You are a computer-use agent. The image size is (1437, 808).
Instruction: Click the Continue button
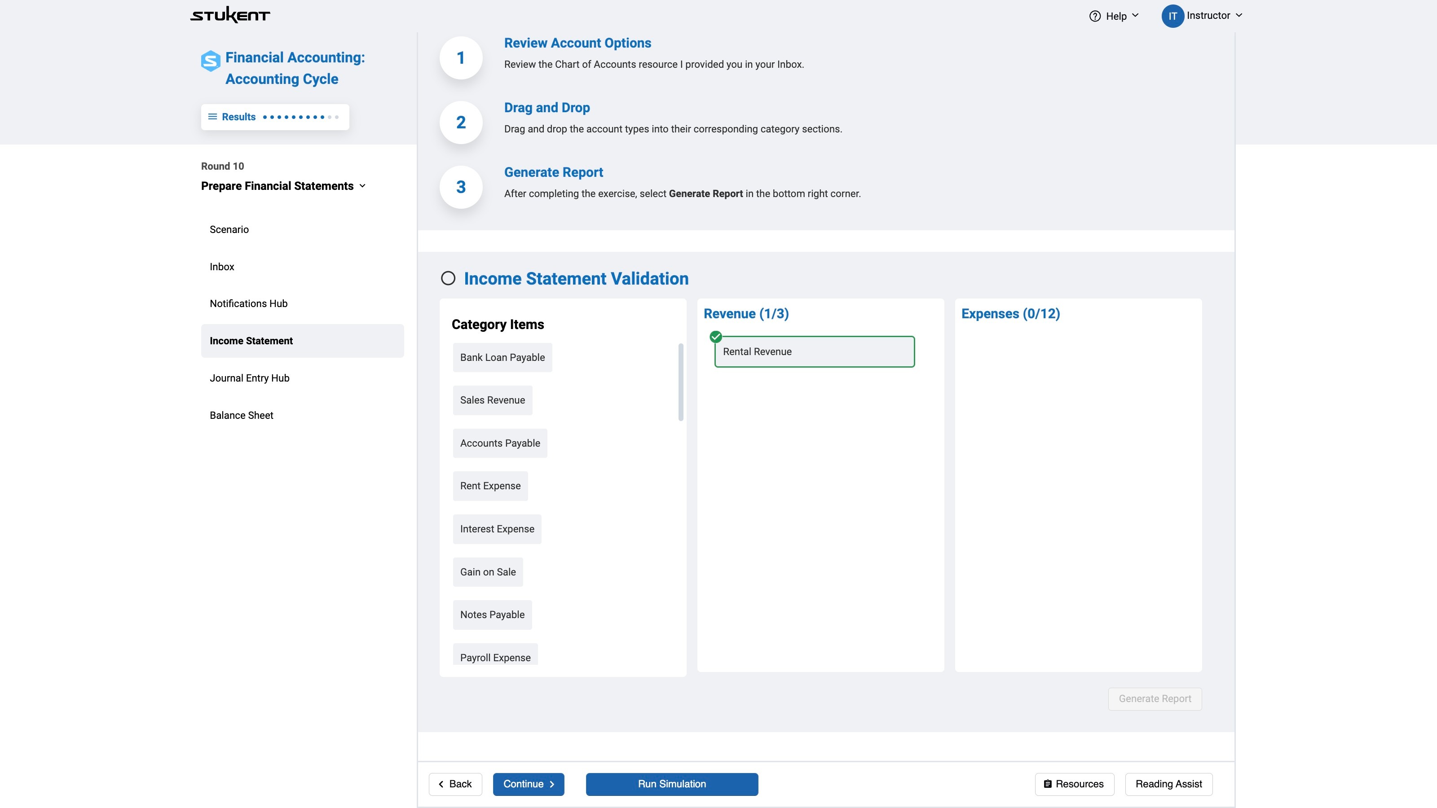(x=528, y=784)
